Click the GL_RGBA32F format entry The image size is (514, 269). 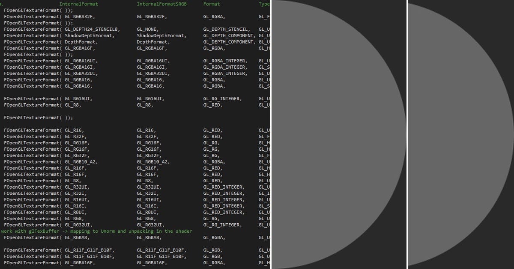pyautogui.click(x=80, y=17)
